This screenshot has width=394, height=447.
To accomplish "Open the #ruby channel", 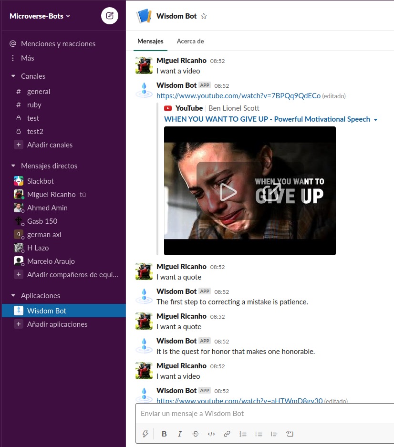I will [x=64, y=105].
